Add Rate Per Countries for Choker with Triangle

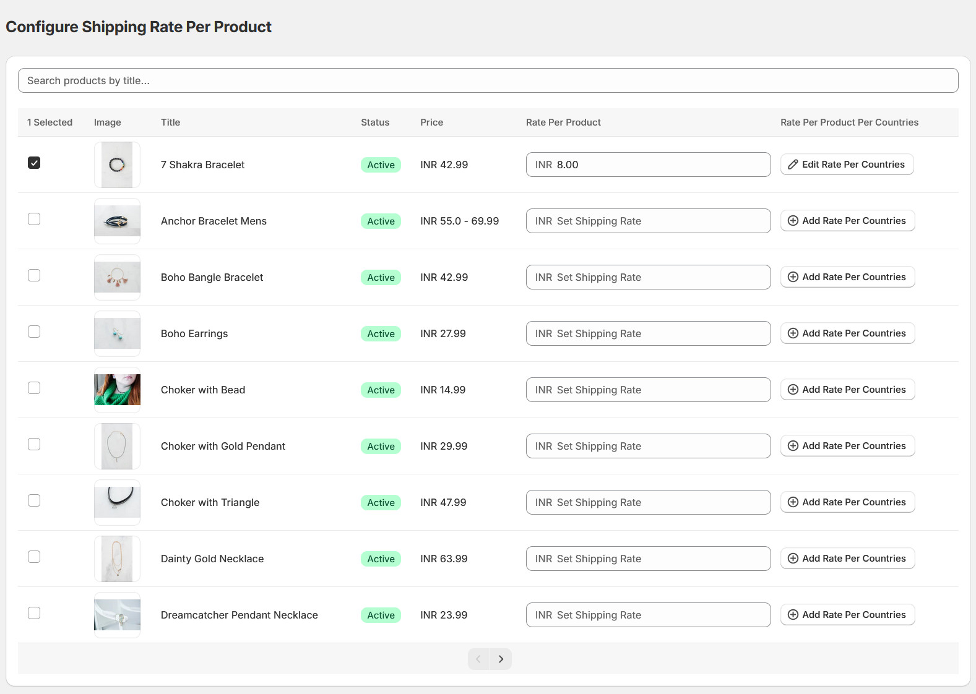[847, 502]
